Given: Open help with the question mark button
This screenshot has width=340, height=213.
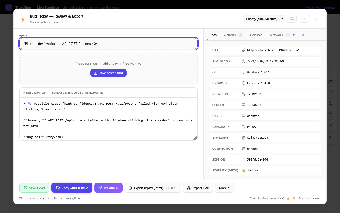Looking at the screenshot, I should point(304,19).
